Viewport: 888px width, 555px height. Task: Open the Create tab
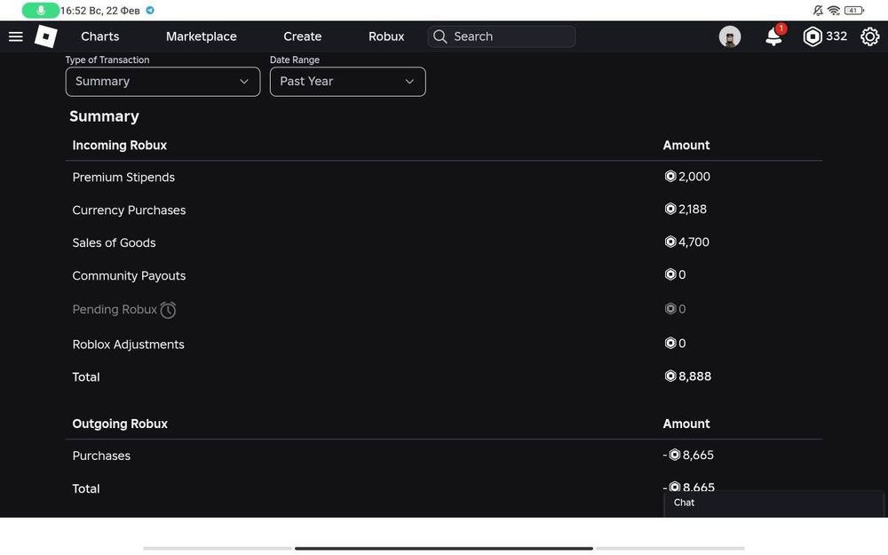click(x=303, y=36)
